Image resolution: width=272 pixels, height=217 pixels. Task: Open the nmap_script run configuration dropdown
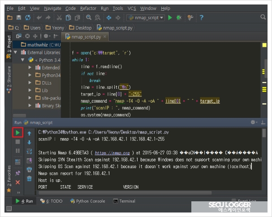[x=146, y=17]
